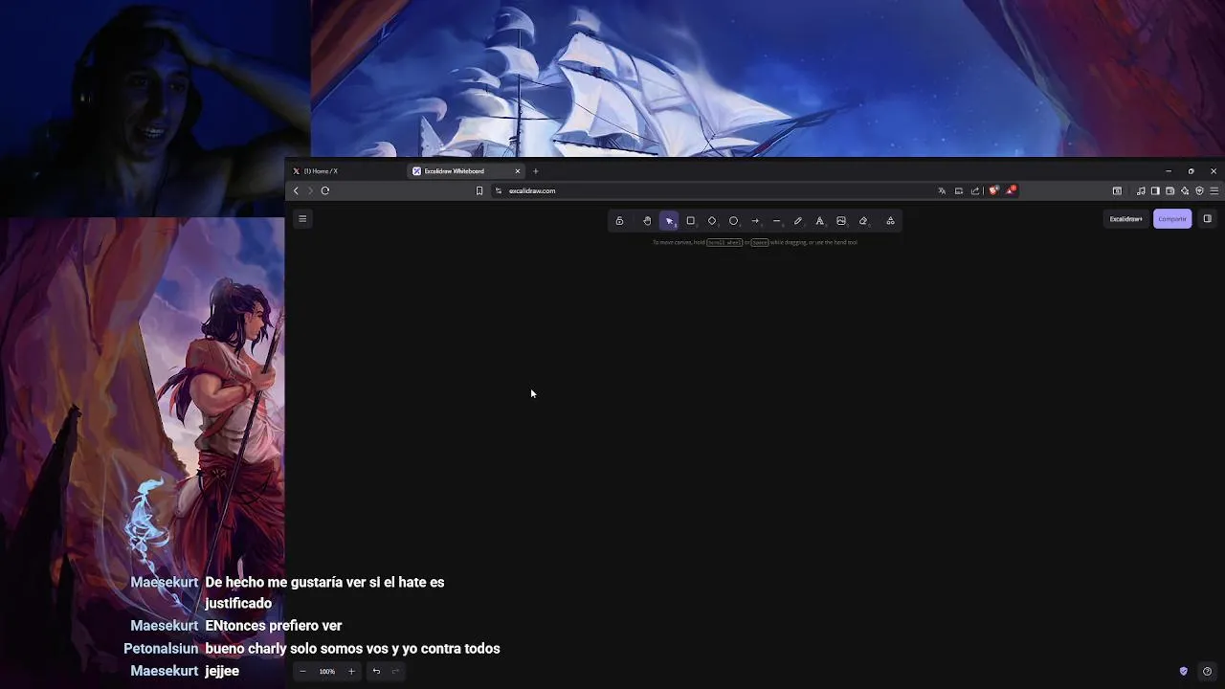Toggle the browser sidebar panel icon
Screen dimensions: 1225x689
[x=1155, y=190]
